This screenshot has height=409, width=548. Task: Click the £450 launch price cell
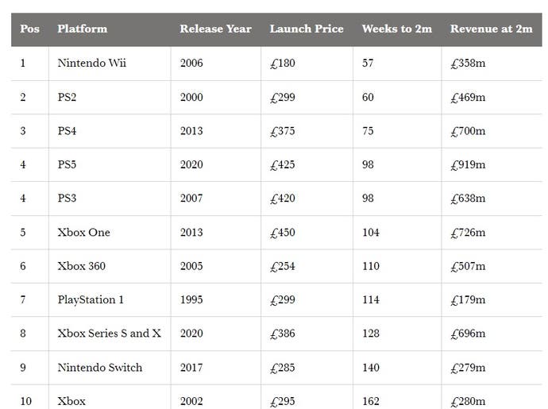pyautogui.click(x=283, y=233)
